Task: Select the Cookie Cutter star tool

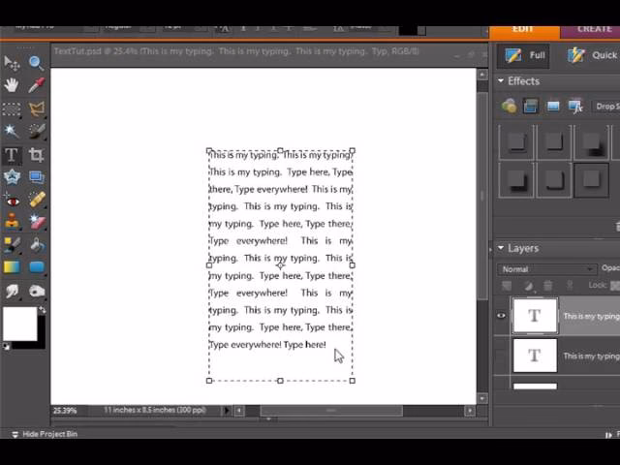Action: tap(12, 177)
